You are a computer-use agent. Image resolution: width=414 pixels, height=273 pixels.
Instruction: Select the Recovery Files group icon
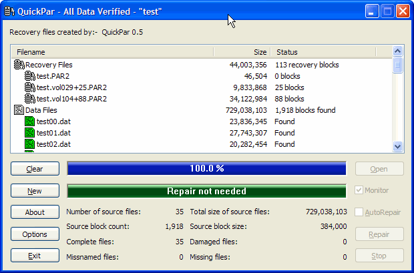(x=19, y=65)
